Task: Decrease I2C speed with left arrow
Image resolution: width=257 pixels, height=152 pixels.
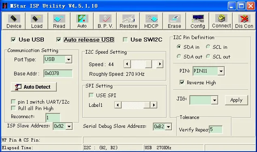Action: tap(127, 64)
